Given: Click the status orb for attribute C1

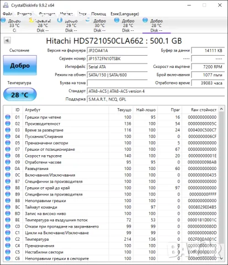Looking at the screenshot, I should (x=8, y=232).
